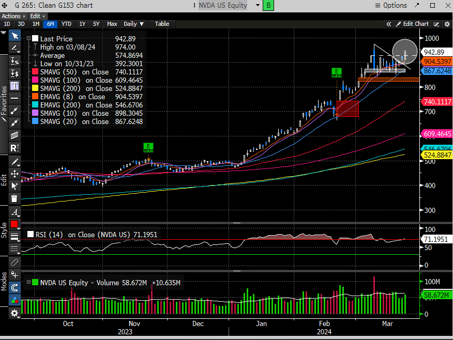
Task: Open the annotation list icon beside Edit Chart
Action: [436, 24]
